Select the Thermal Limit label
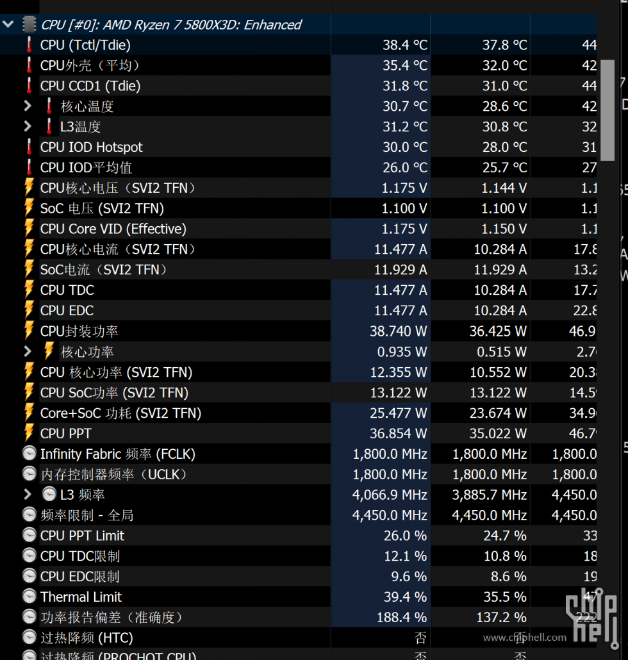Screen dimensions: 628x660 81,597
